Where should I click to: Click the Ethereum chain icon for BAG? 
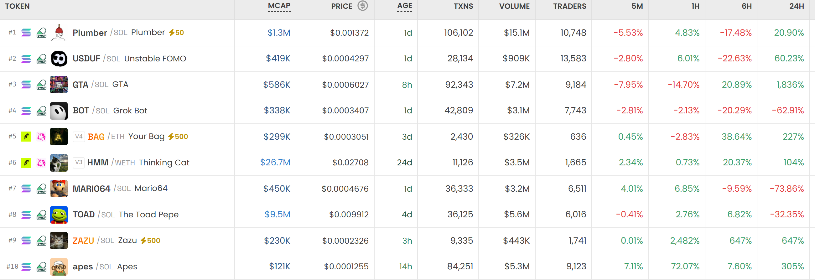pyautogui.click(x=26, y=137)
